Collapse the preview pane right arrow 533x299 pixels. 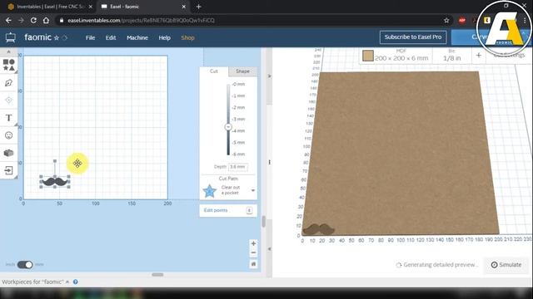[x=269, y=76]
